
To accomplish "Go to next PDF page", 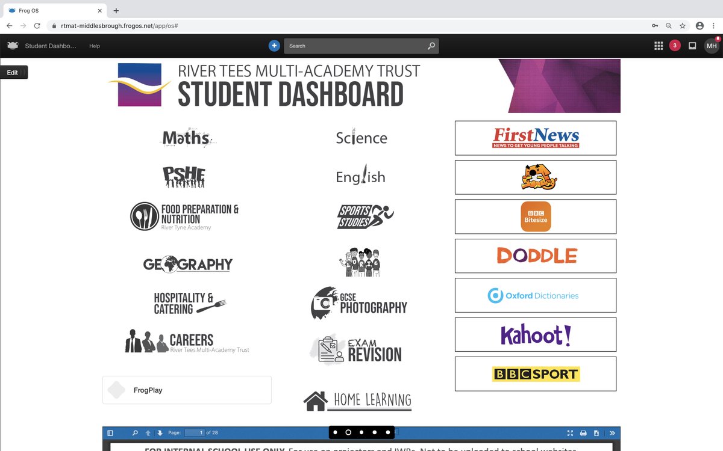I will tap(160, 433).
